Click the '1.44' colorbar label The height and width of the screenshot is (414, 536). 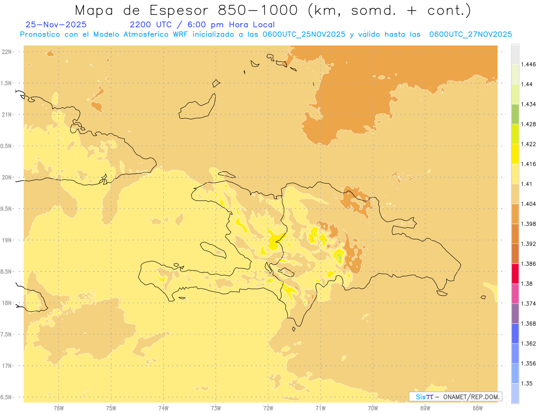526,84
